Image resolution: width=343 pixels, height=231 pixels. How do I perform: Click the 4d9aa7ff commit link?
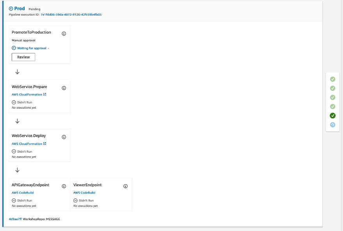pos(16,219)
